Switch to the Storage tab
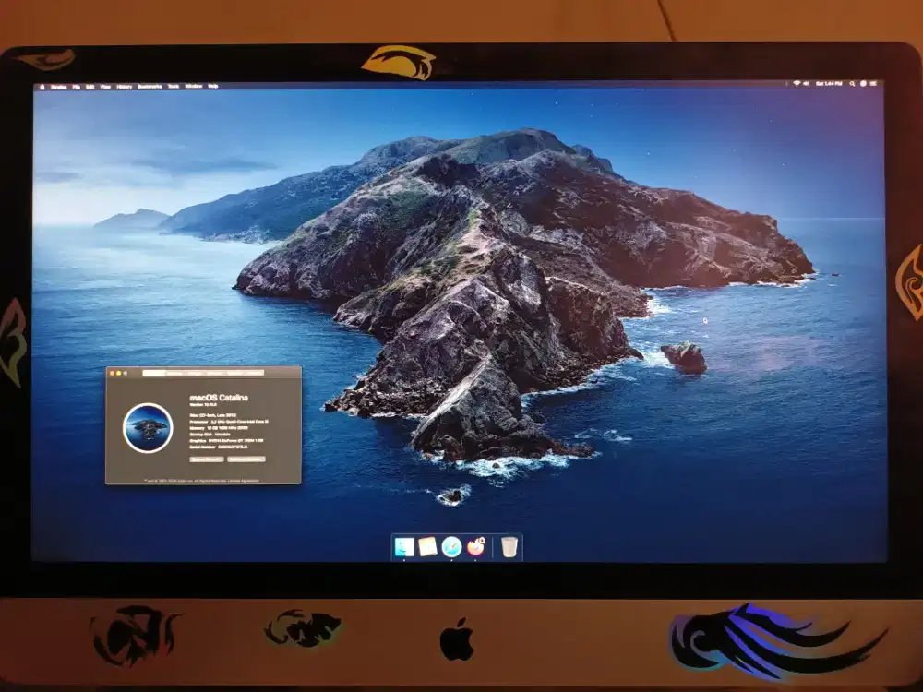The image size is (923, 692). click(194, 373)
